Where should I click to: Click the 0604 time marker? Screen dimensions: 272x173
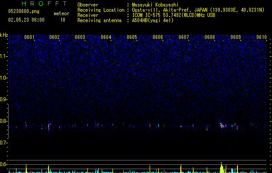click(x=106, y=37)
